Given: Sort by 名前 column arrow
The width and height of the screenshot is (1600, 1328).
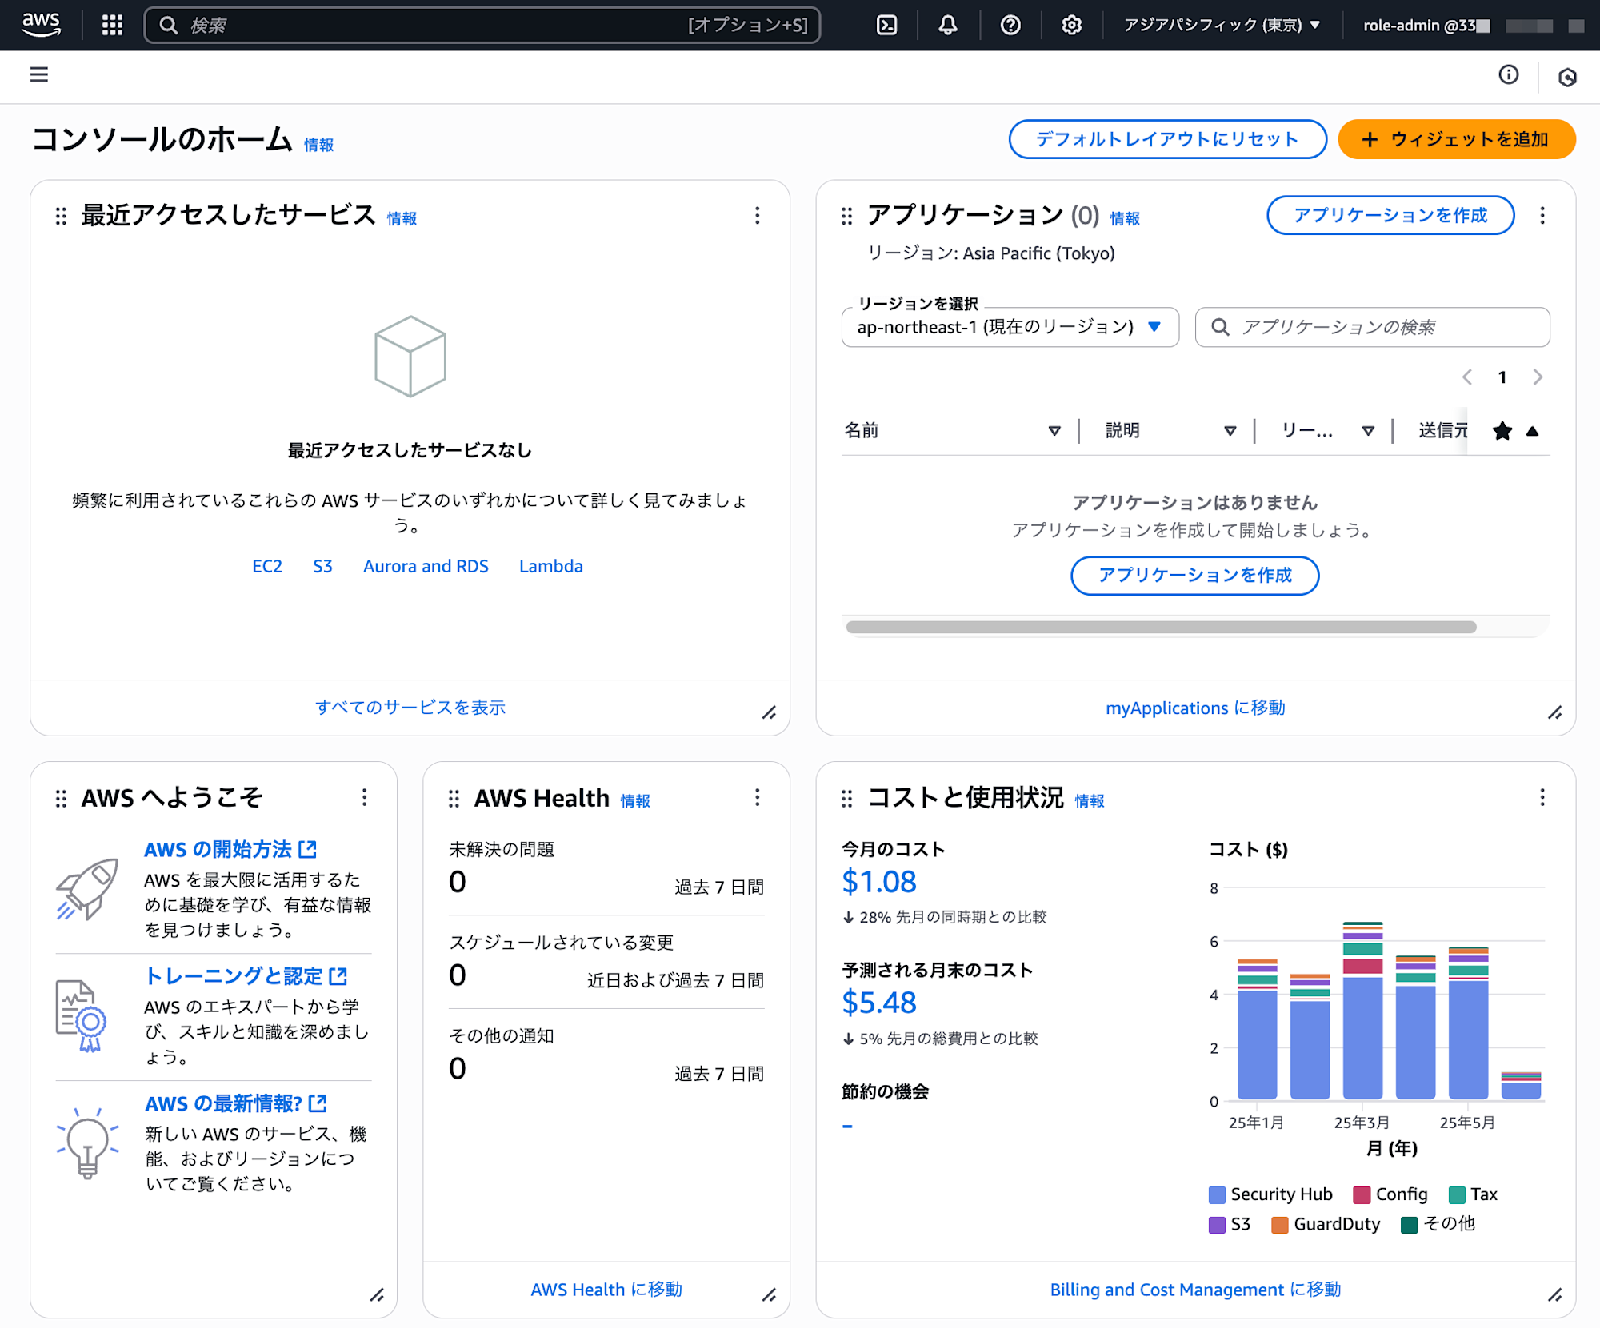Looking at the screenshot, I should click(1054, 431).
